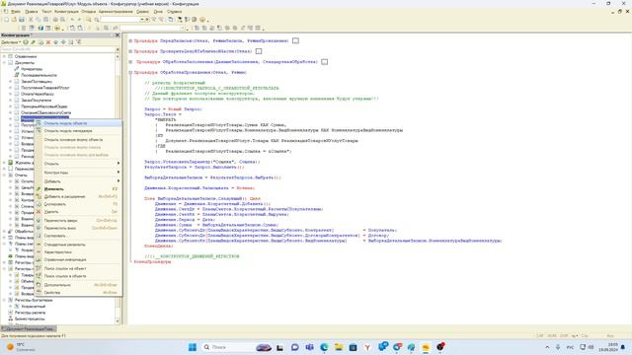This screenshot has height=355, width=632.
Task: Click the Save toolbar icon
Action: click(22, 20)
